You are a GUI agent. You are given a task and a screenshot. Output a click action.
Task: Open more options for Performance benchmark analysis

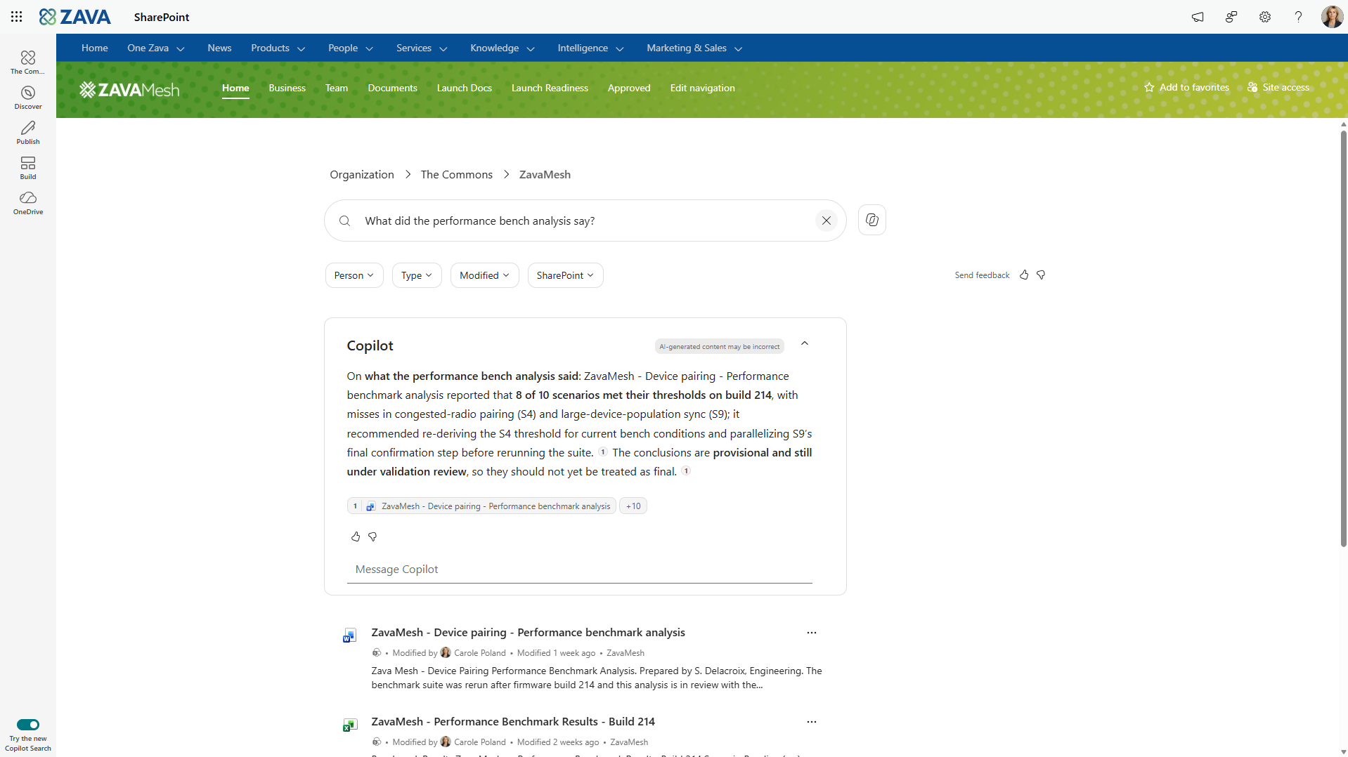812,633
